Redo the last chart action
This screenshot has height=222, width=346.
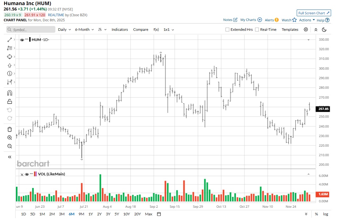10,118
